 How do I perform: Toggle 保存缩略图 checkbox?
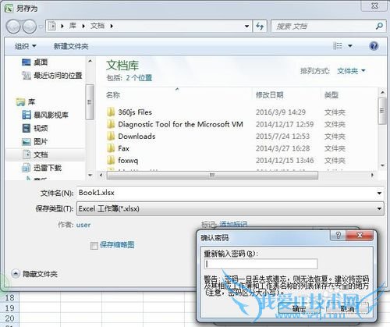coord(94,246)
